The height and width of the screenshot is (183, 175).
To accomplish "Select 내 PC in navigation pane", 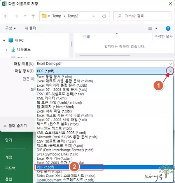I will (16, 40).
